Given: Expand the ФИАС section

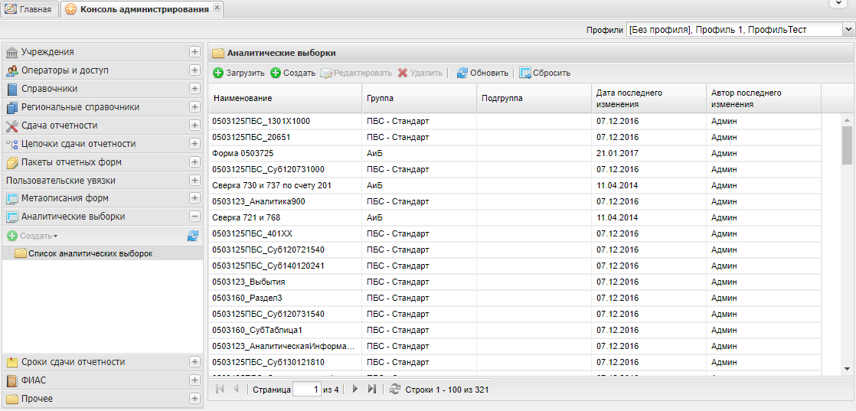Looking at the screenshot, I should tap(194, 380).
